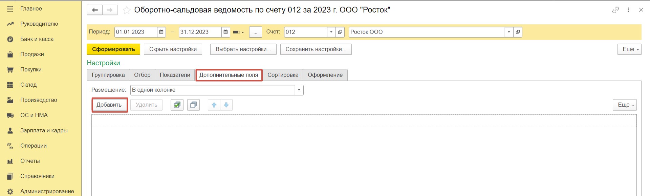Open Банк и касса section icon
The width and height of the screenshot is (650, 196).
[x=10, y=39]
